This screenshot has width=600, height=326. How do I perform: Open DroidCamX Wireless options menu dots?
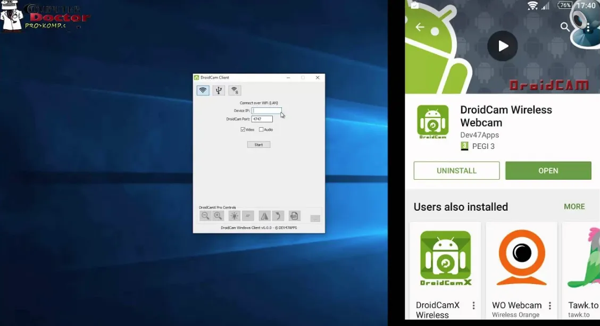click(474, 305)
